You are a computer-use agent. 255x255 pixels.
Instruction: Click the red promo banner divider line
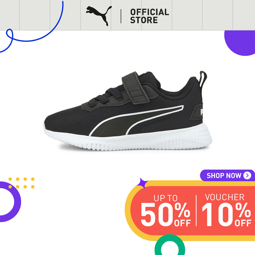(196, 210)
